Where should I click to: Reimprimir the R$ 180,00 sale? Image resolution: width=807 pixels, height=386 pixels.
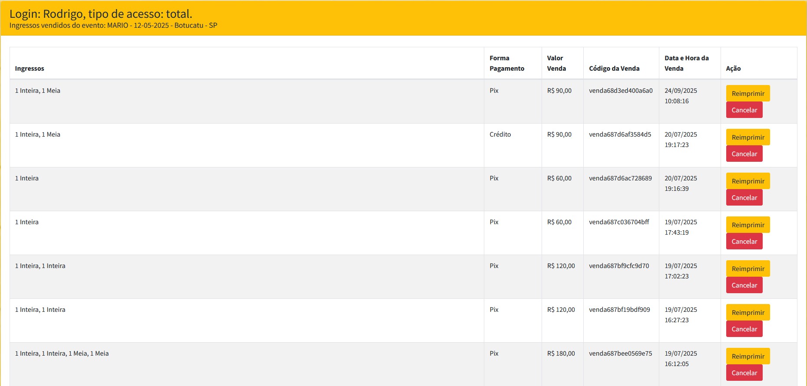(747, 356)
